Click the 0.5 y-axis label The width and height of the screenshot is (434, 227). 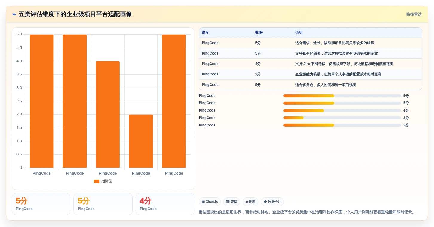(x=19, y=154)
